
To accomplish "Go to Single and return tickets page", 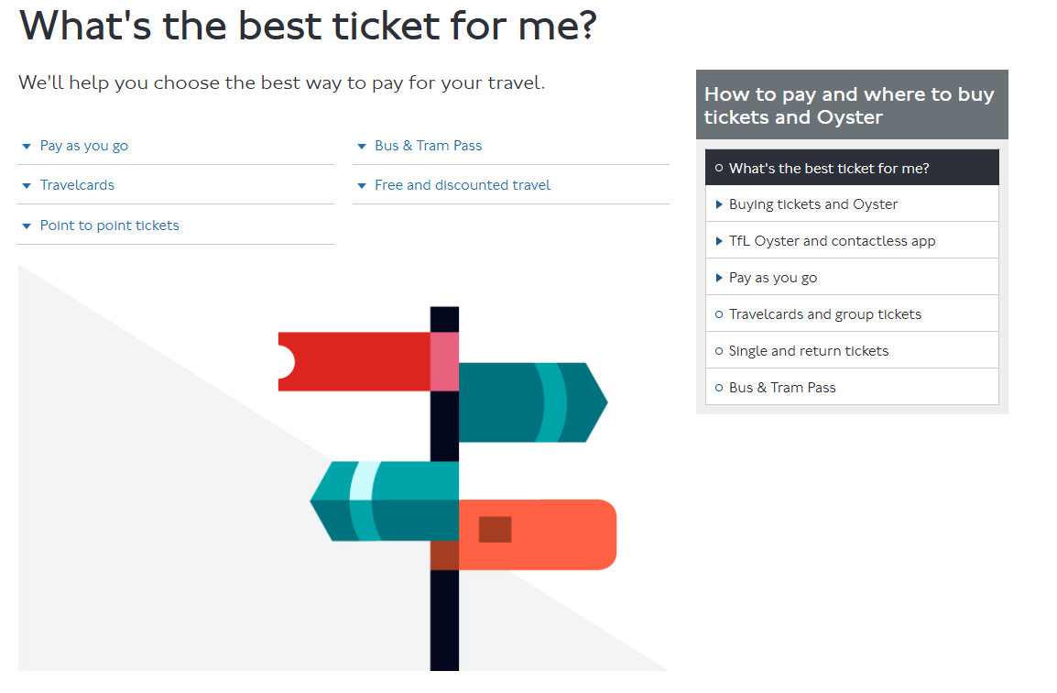I will (x=809, y=351).
